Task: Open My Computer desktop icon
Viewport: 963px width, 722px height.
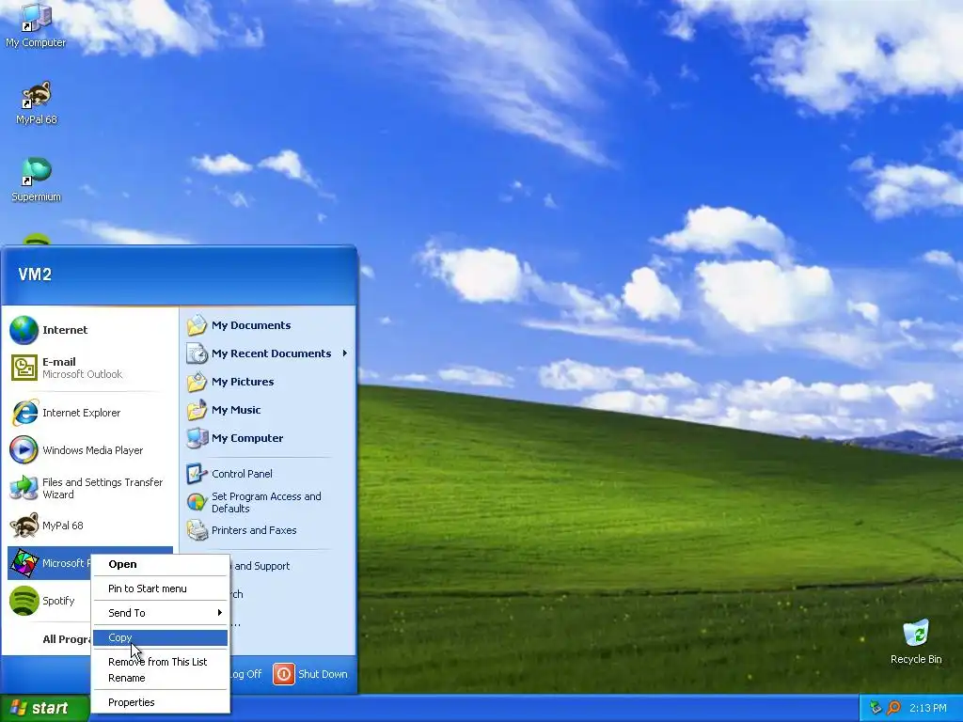Action: pyautogui.click(x=36, y=24)
